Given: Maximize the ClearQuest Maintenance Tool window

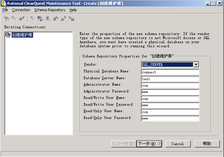Looking at the screenshot, I should pos(213,3).
